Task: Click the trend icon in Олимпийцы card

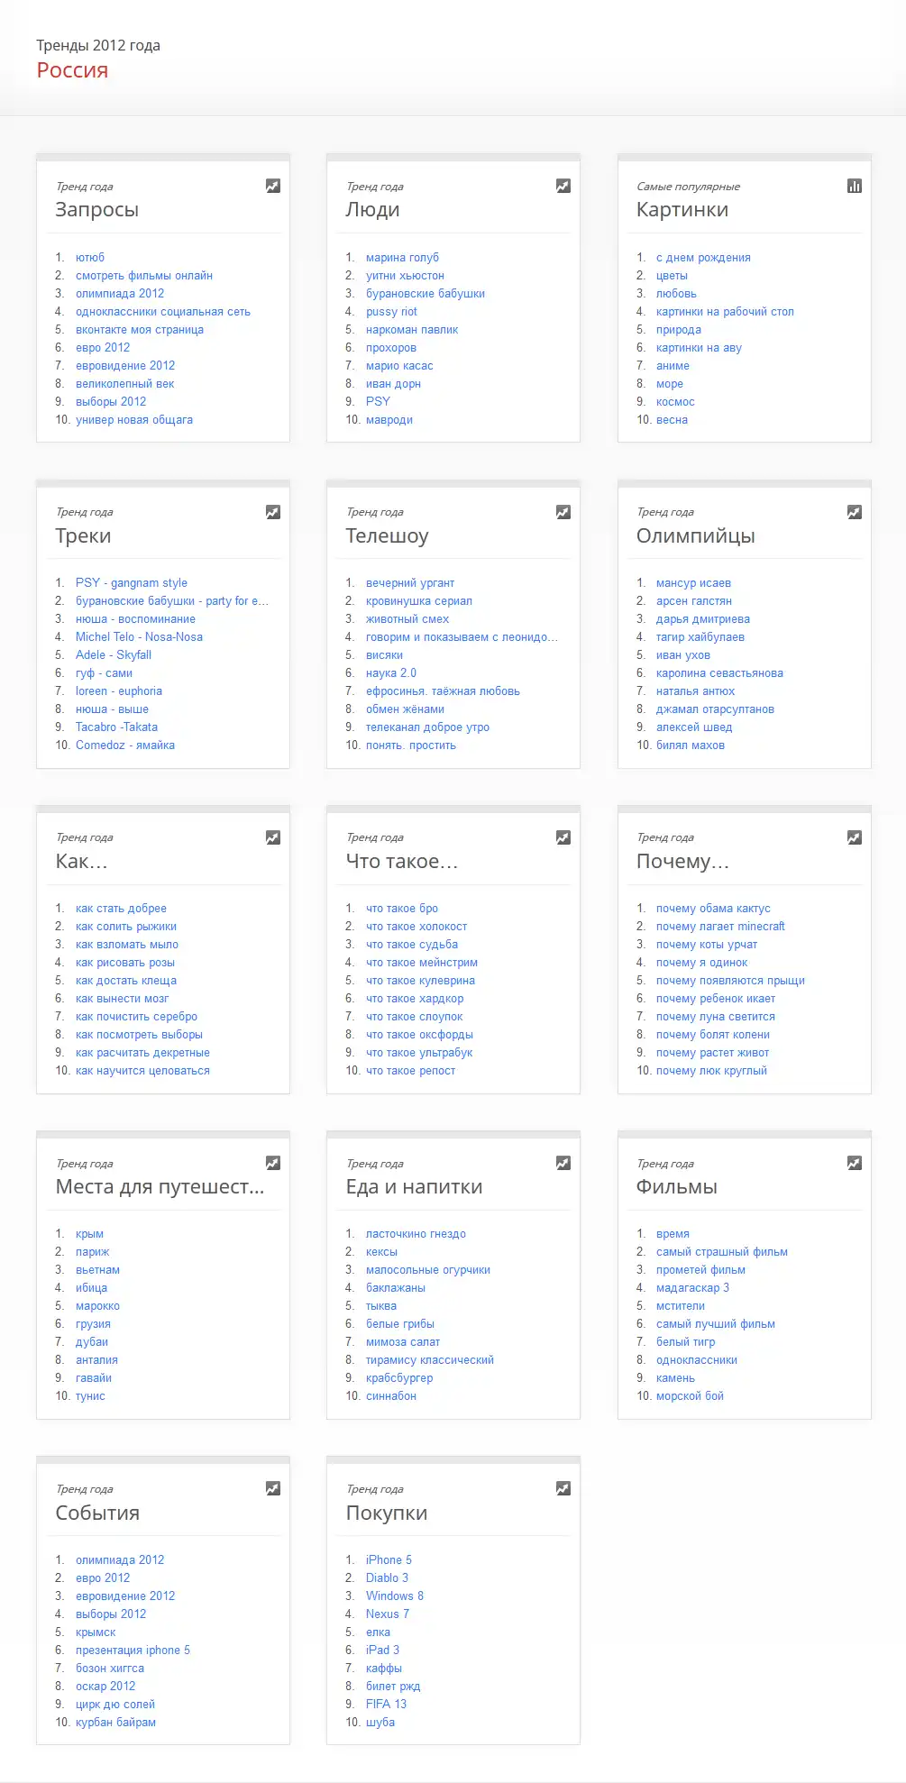Action: [855, 512]
